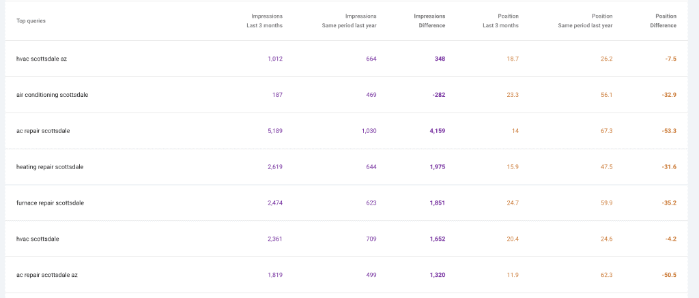Click position value 14

click(x=515, y=131)
